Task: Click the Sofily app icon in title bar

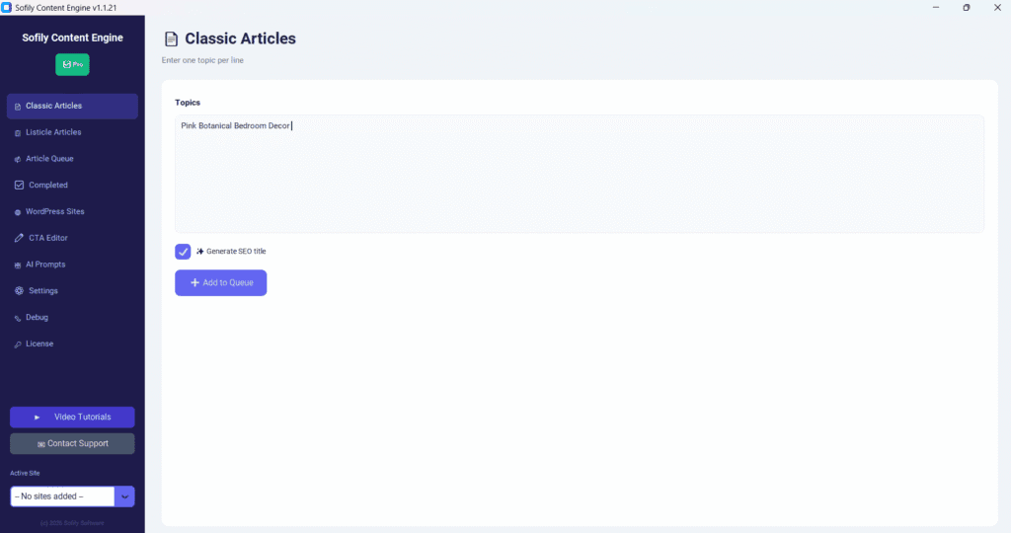Action: click(x=7, y=8)
